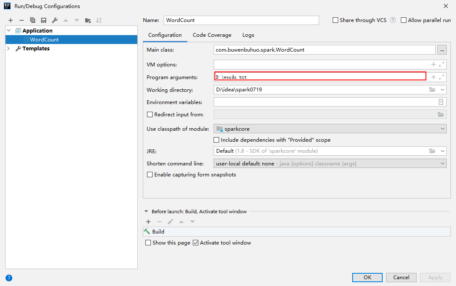Expand the VM options field
This screenshot has height=286, width=456.
coord(442,64)
